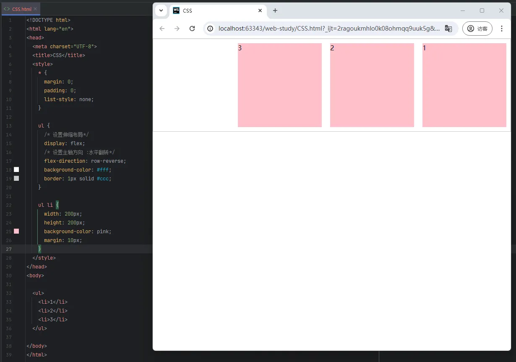Close the CSS browser tab
The width and height of the screenshot is (516, 362).
click(260, 10)
